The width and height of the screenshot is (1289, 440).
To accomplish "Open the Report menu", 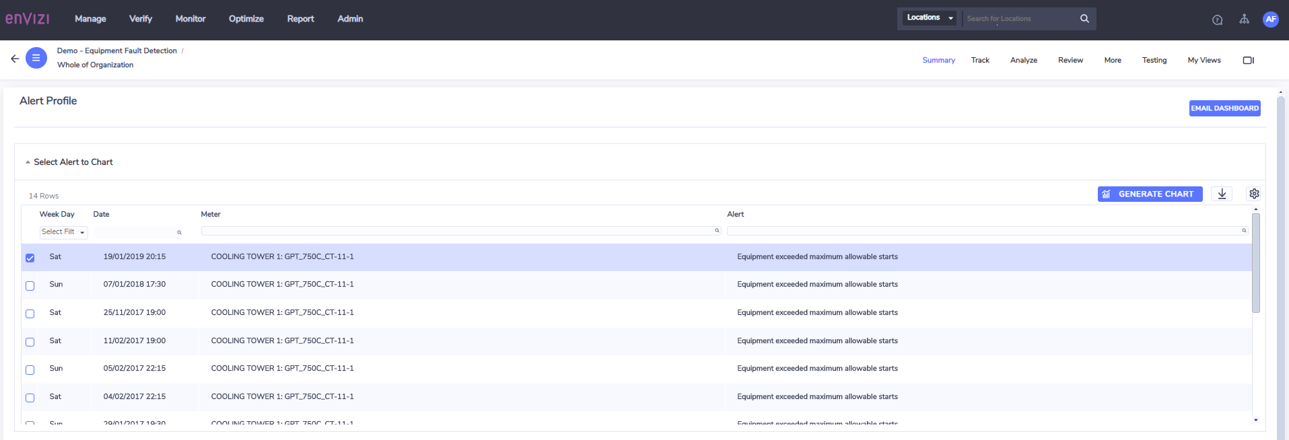I will tap(300, 19).
